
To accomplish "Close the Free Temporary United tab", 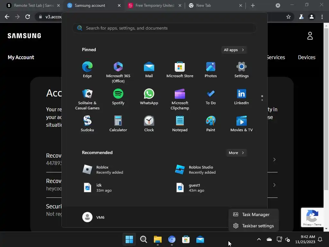I will pos(180,5).
